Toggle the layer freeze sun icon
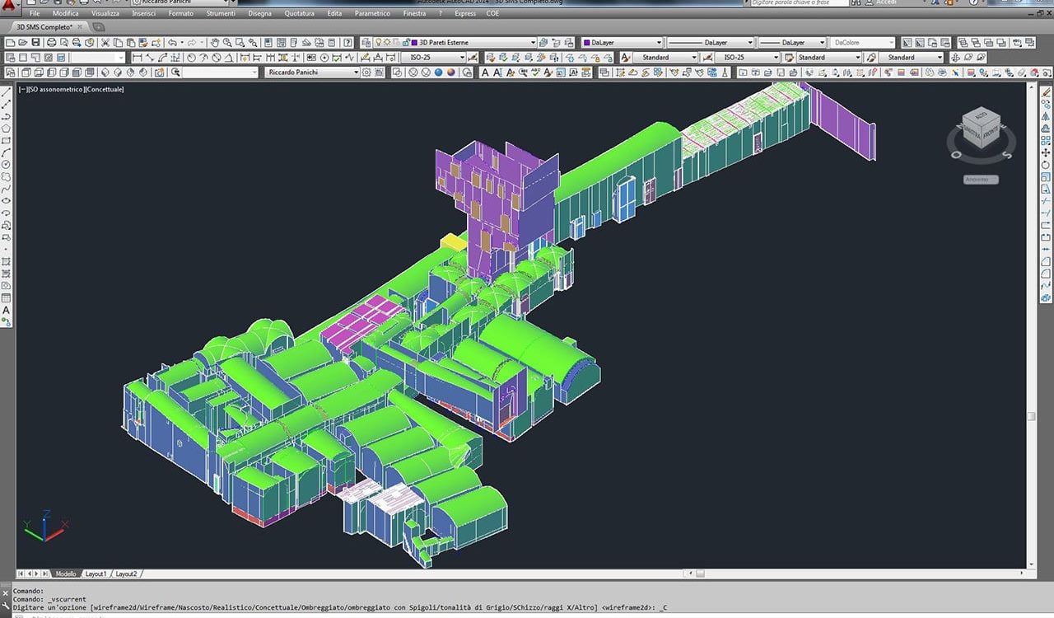 (387, 42)
